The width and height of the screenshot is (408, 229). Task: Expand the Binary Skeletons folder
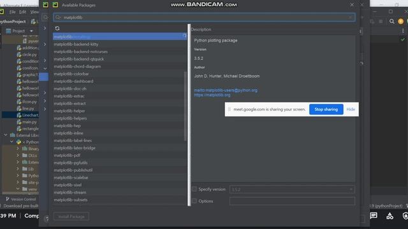pyautogui.click(x=18, y=148)
